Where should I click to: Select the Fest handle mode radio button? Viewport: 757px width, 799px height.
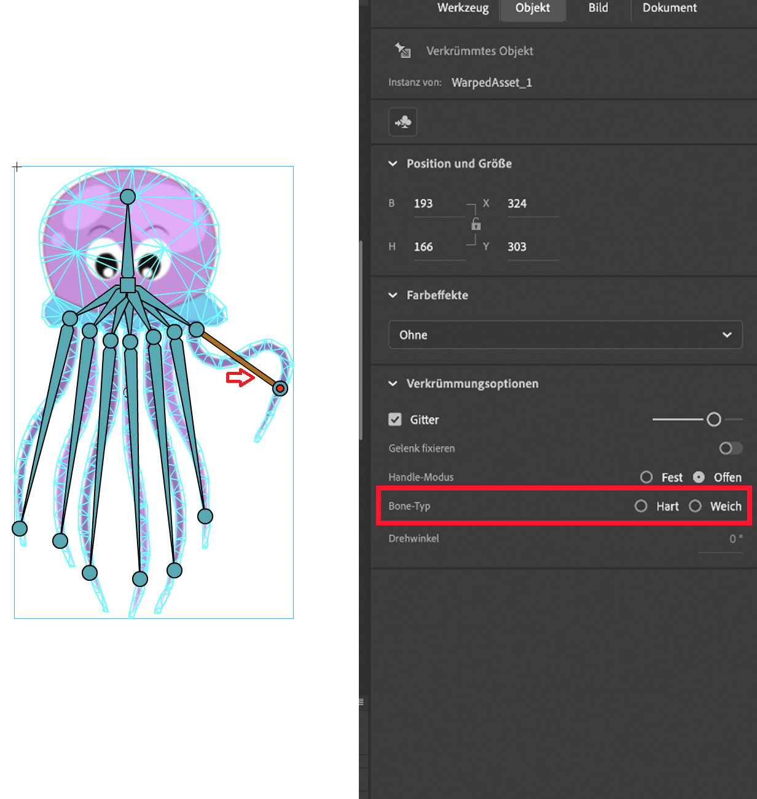coord(646,477)
